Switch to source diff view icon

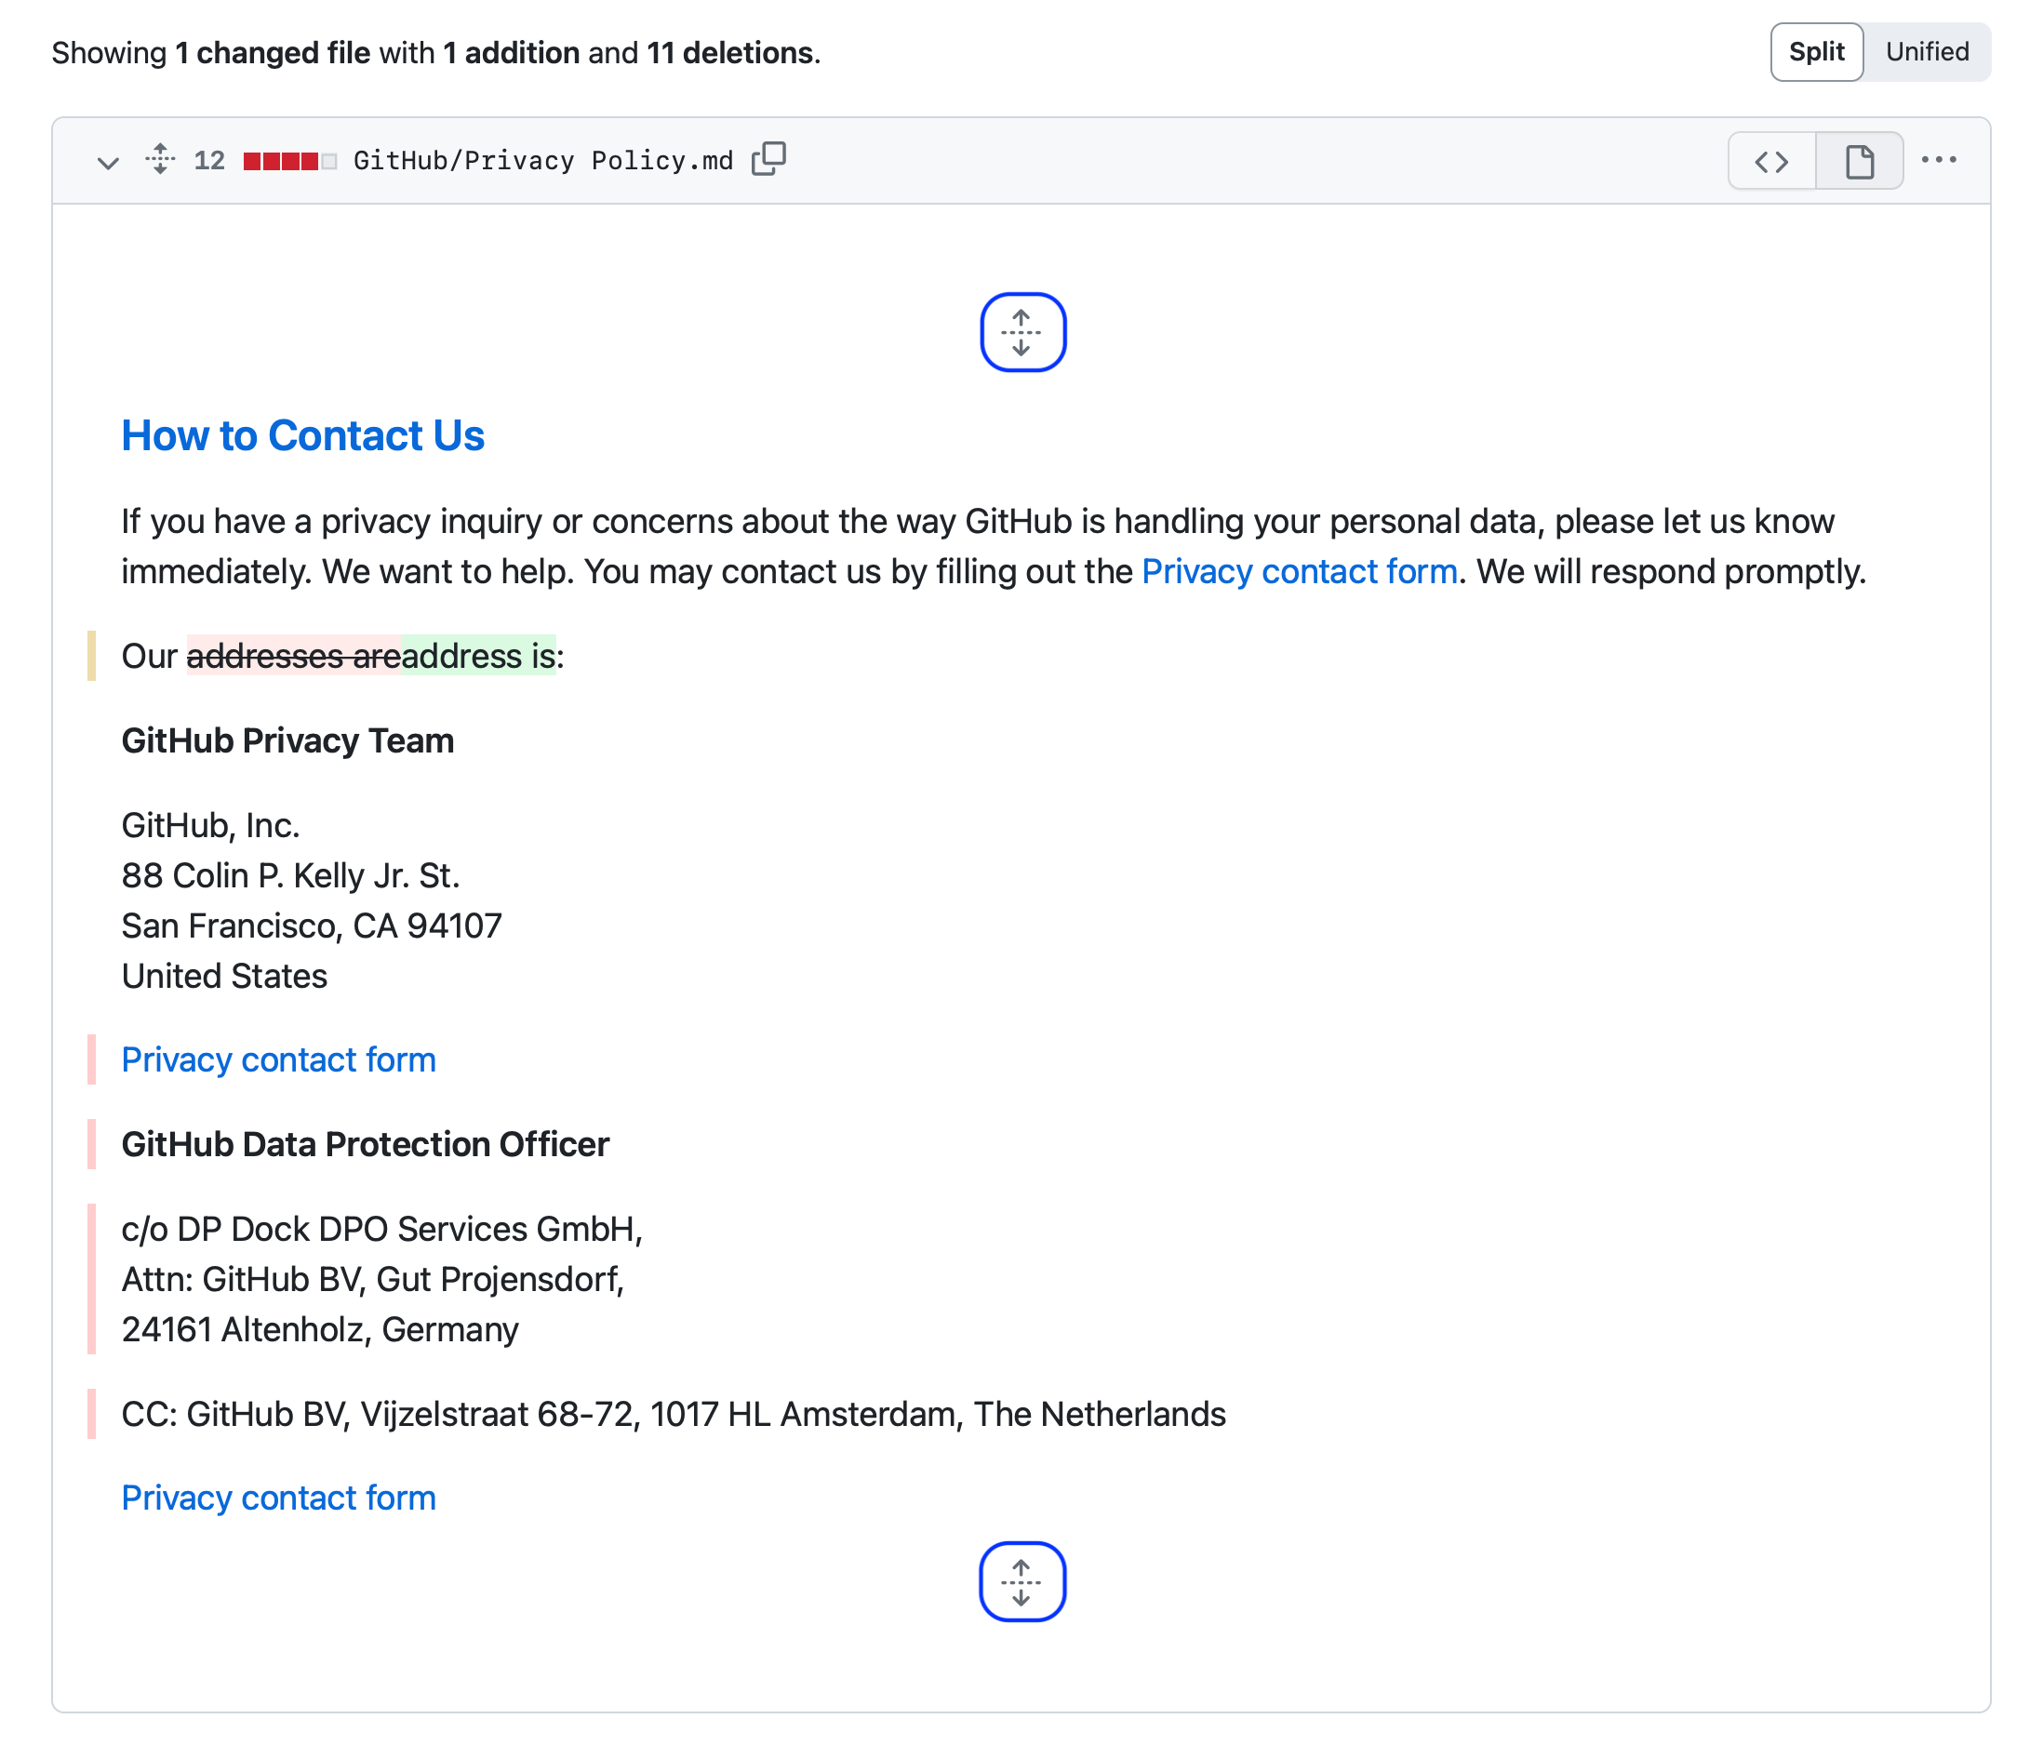[x=1770, y=161]
